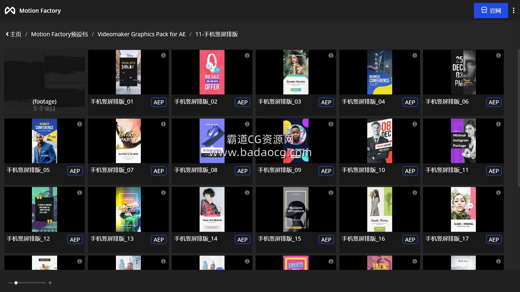This screenshot has height=292, width=520.
Task: Click AEP button for 手机竖屏排版_03
Action: tap(326, 102)
